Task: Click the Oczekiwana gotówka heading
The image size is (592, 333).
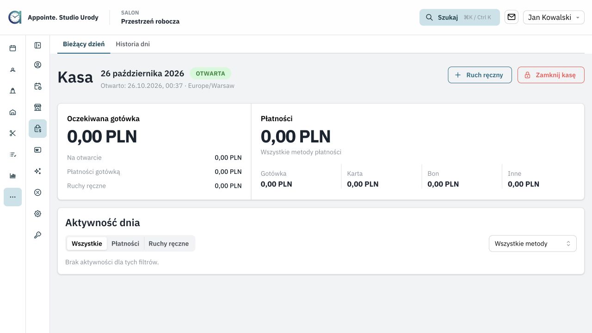Action: coord(103,118)
